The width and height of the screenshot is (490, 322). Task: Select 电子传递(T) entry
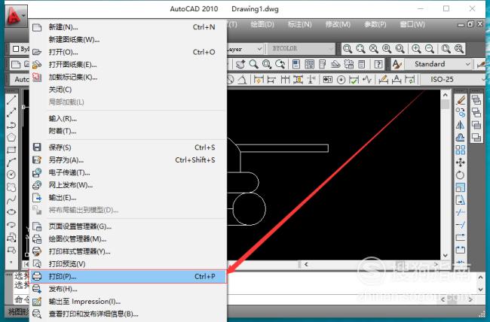[128, 172]
